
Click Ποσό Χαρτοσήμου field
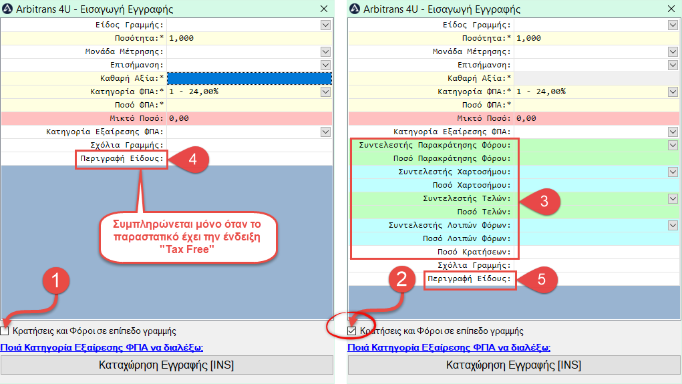(x=596, y=185)
